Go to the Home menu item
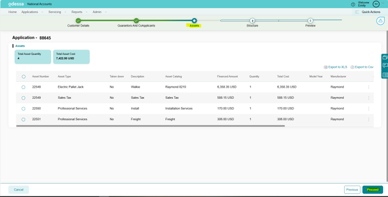 [12, 12]
